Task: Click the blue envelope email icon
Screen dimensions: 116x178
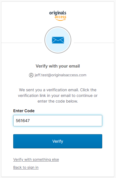Action: coord(58,40)
